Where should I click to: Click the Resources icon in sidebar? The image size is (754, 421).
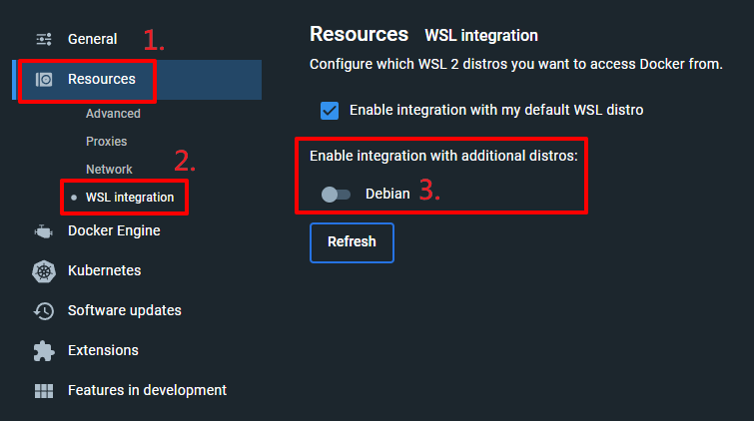tap(44, 80)
